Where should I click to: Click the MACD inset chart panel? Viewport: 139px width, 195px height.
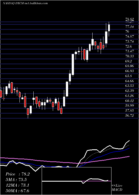coord(76,181)
